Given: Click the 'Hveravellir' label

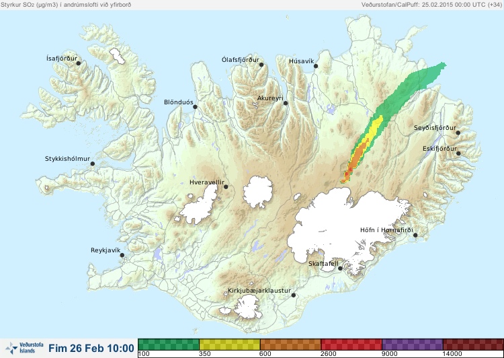Looking at the screenshot, I should 207,182.
